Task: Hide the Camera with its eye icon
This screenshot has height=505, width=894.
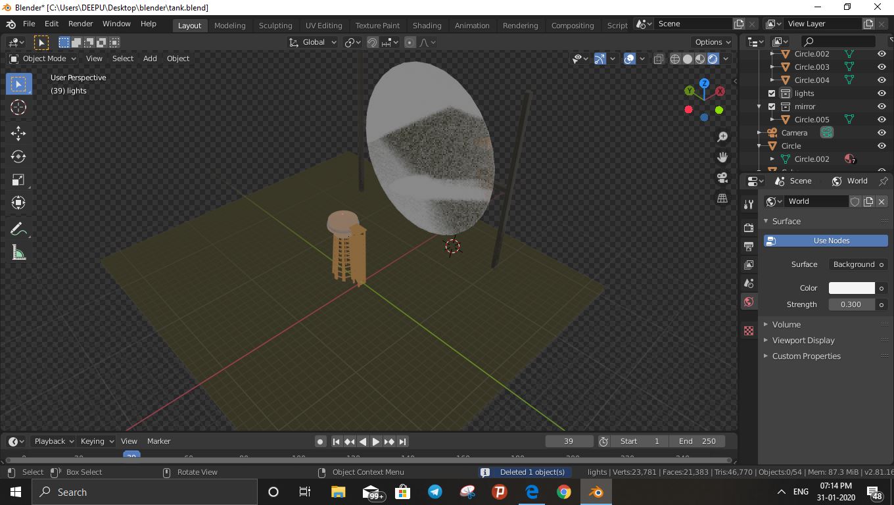Action: coord(882,133)
